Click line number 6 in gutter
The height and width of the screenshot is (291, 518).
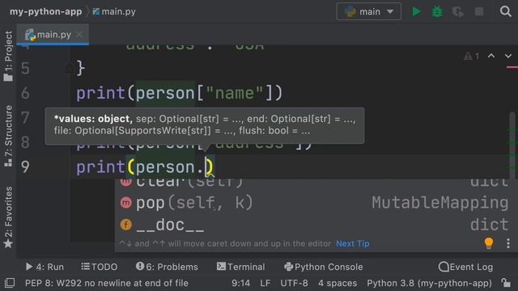[x=25, y=94]
